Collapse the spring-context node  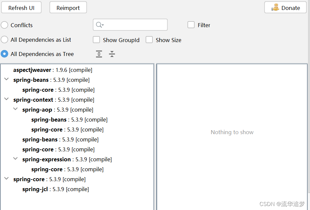pyautogui.click(x=7, y=99)
